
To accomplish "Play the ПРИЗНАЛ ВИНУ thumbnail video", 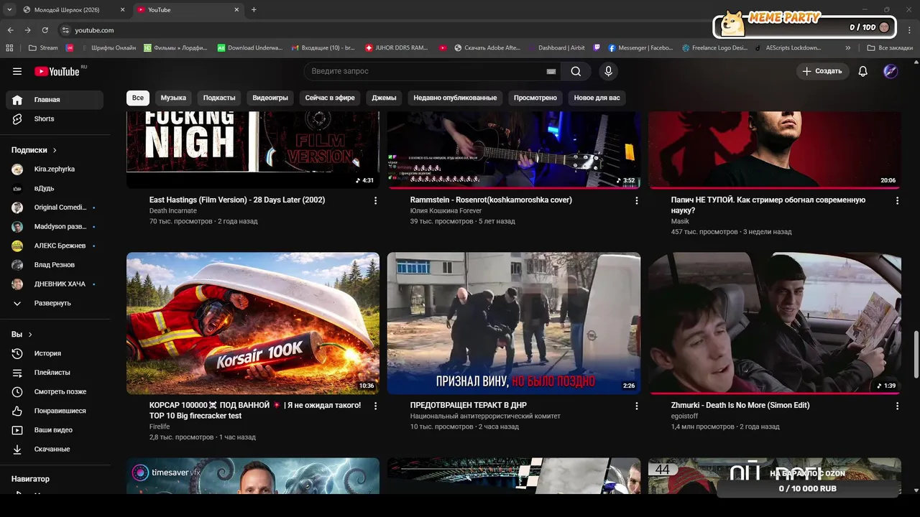I will tap(514, 323).
